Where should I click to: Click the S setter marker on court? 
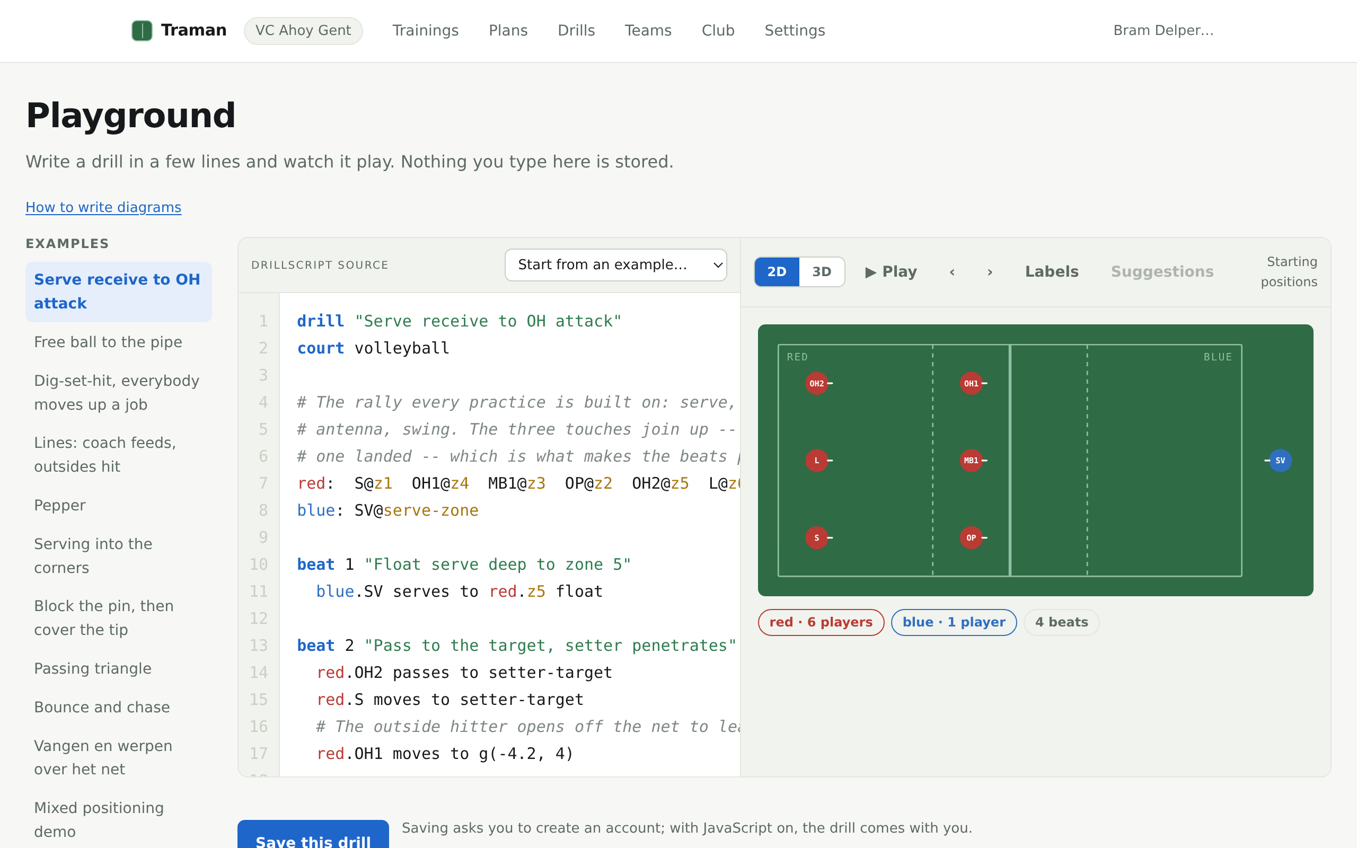816,538
